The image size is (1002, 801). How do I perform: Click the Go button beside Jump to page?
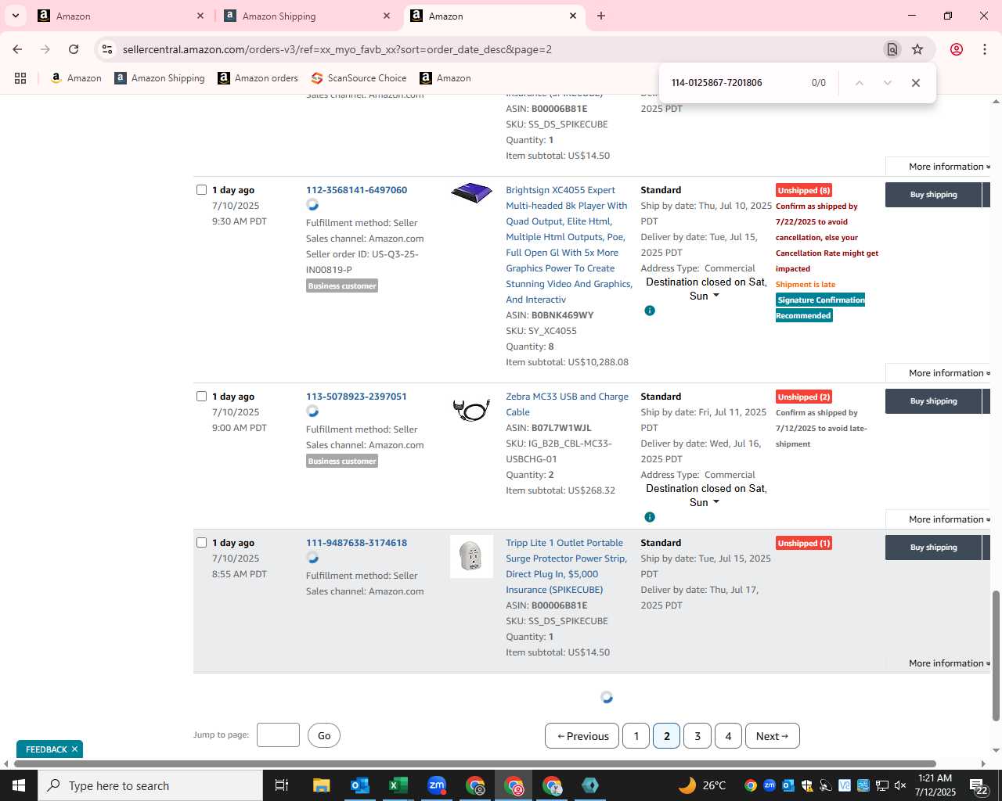click(324, 735)
